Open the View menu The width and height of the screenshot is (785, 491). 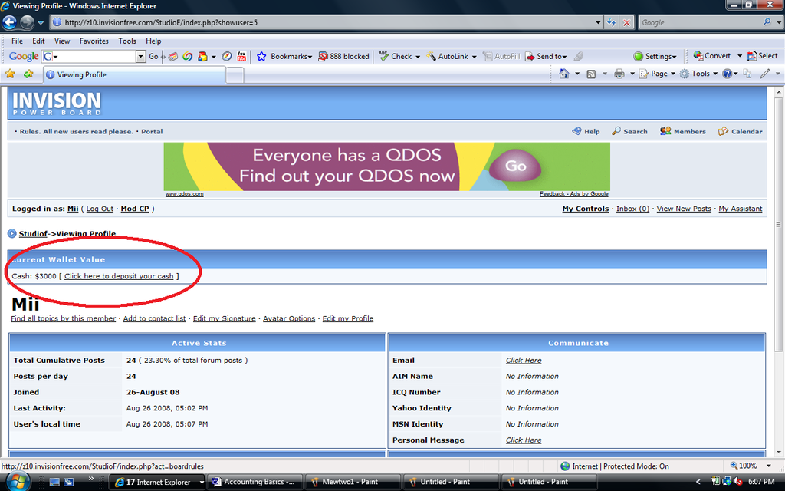click(x=62, y=41)
